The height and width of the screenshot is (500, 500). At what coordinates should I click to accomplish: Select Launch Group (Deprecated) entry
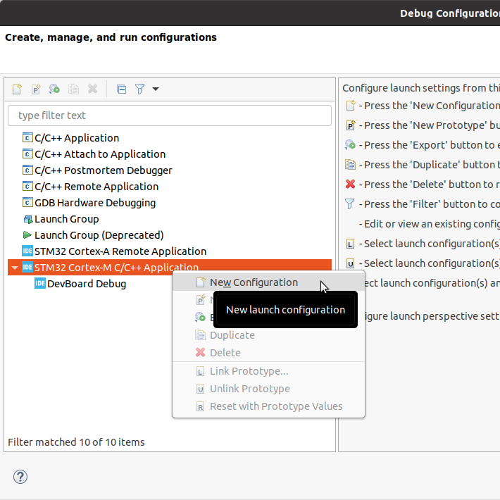tap(99, 235)
